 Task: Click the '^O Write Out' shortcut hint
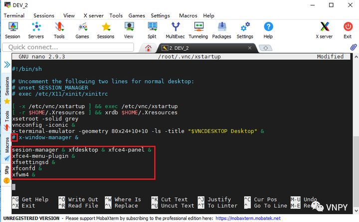click(78, 200)
